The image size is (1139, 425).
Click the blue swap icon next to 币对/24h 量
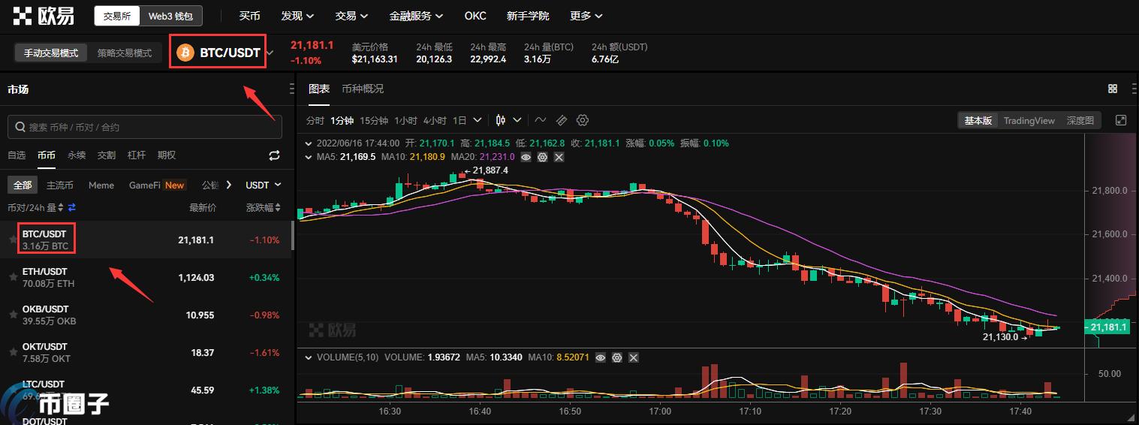click(x=72, y=207)
